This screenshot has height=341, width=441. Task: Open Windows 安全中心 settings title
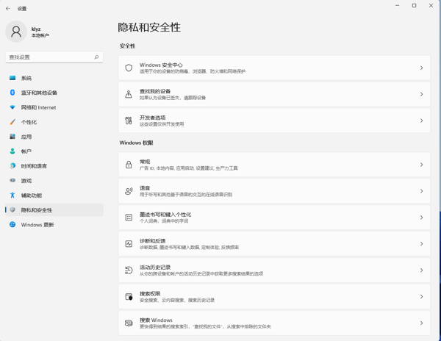pyautogui.click(x=161, y=65)
